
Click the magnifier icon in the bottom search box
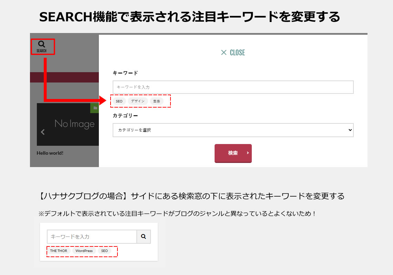point(144,236)
